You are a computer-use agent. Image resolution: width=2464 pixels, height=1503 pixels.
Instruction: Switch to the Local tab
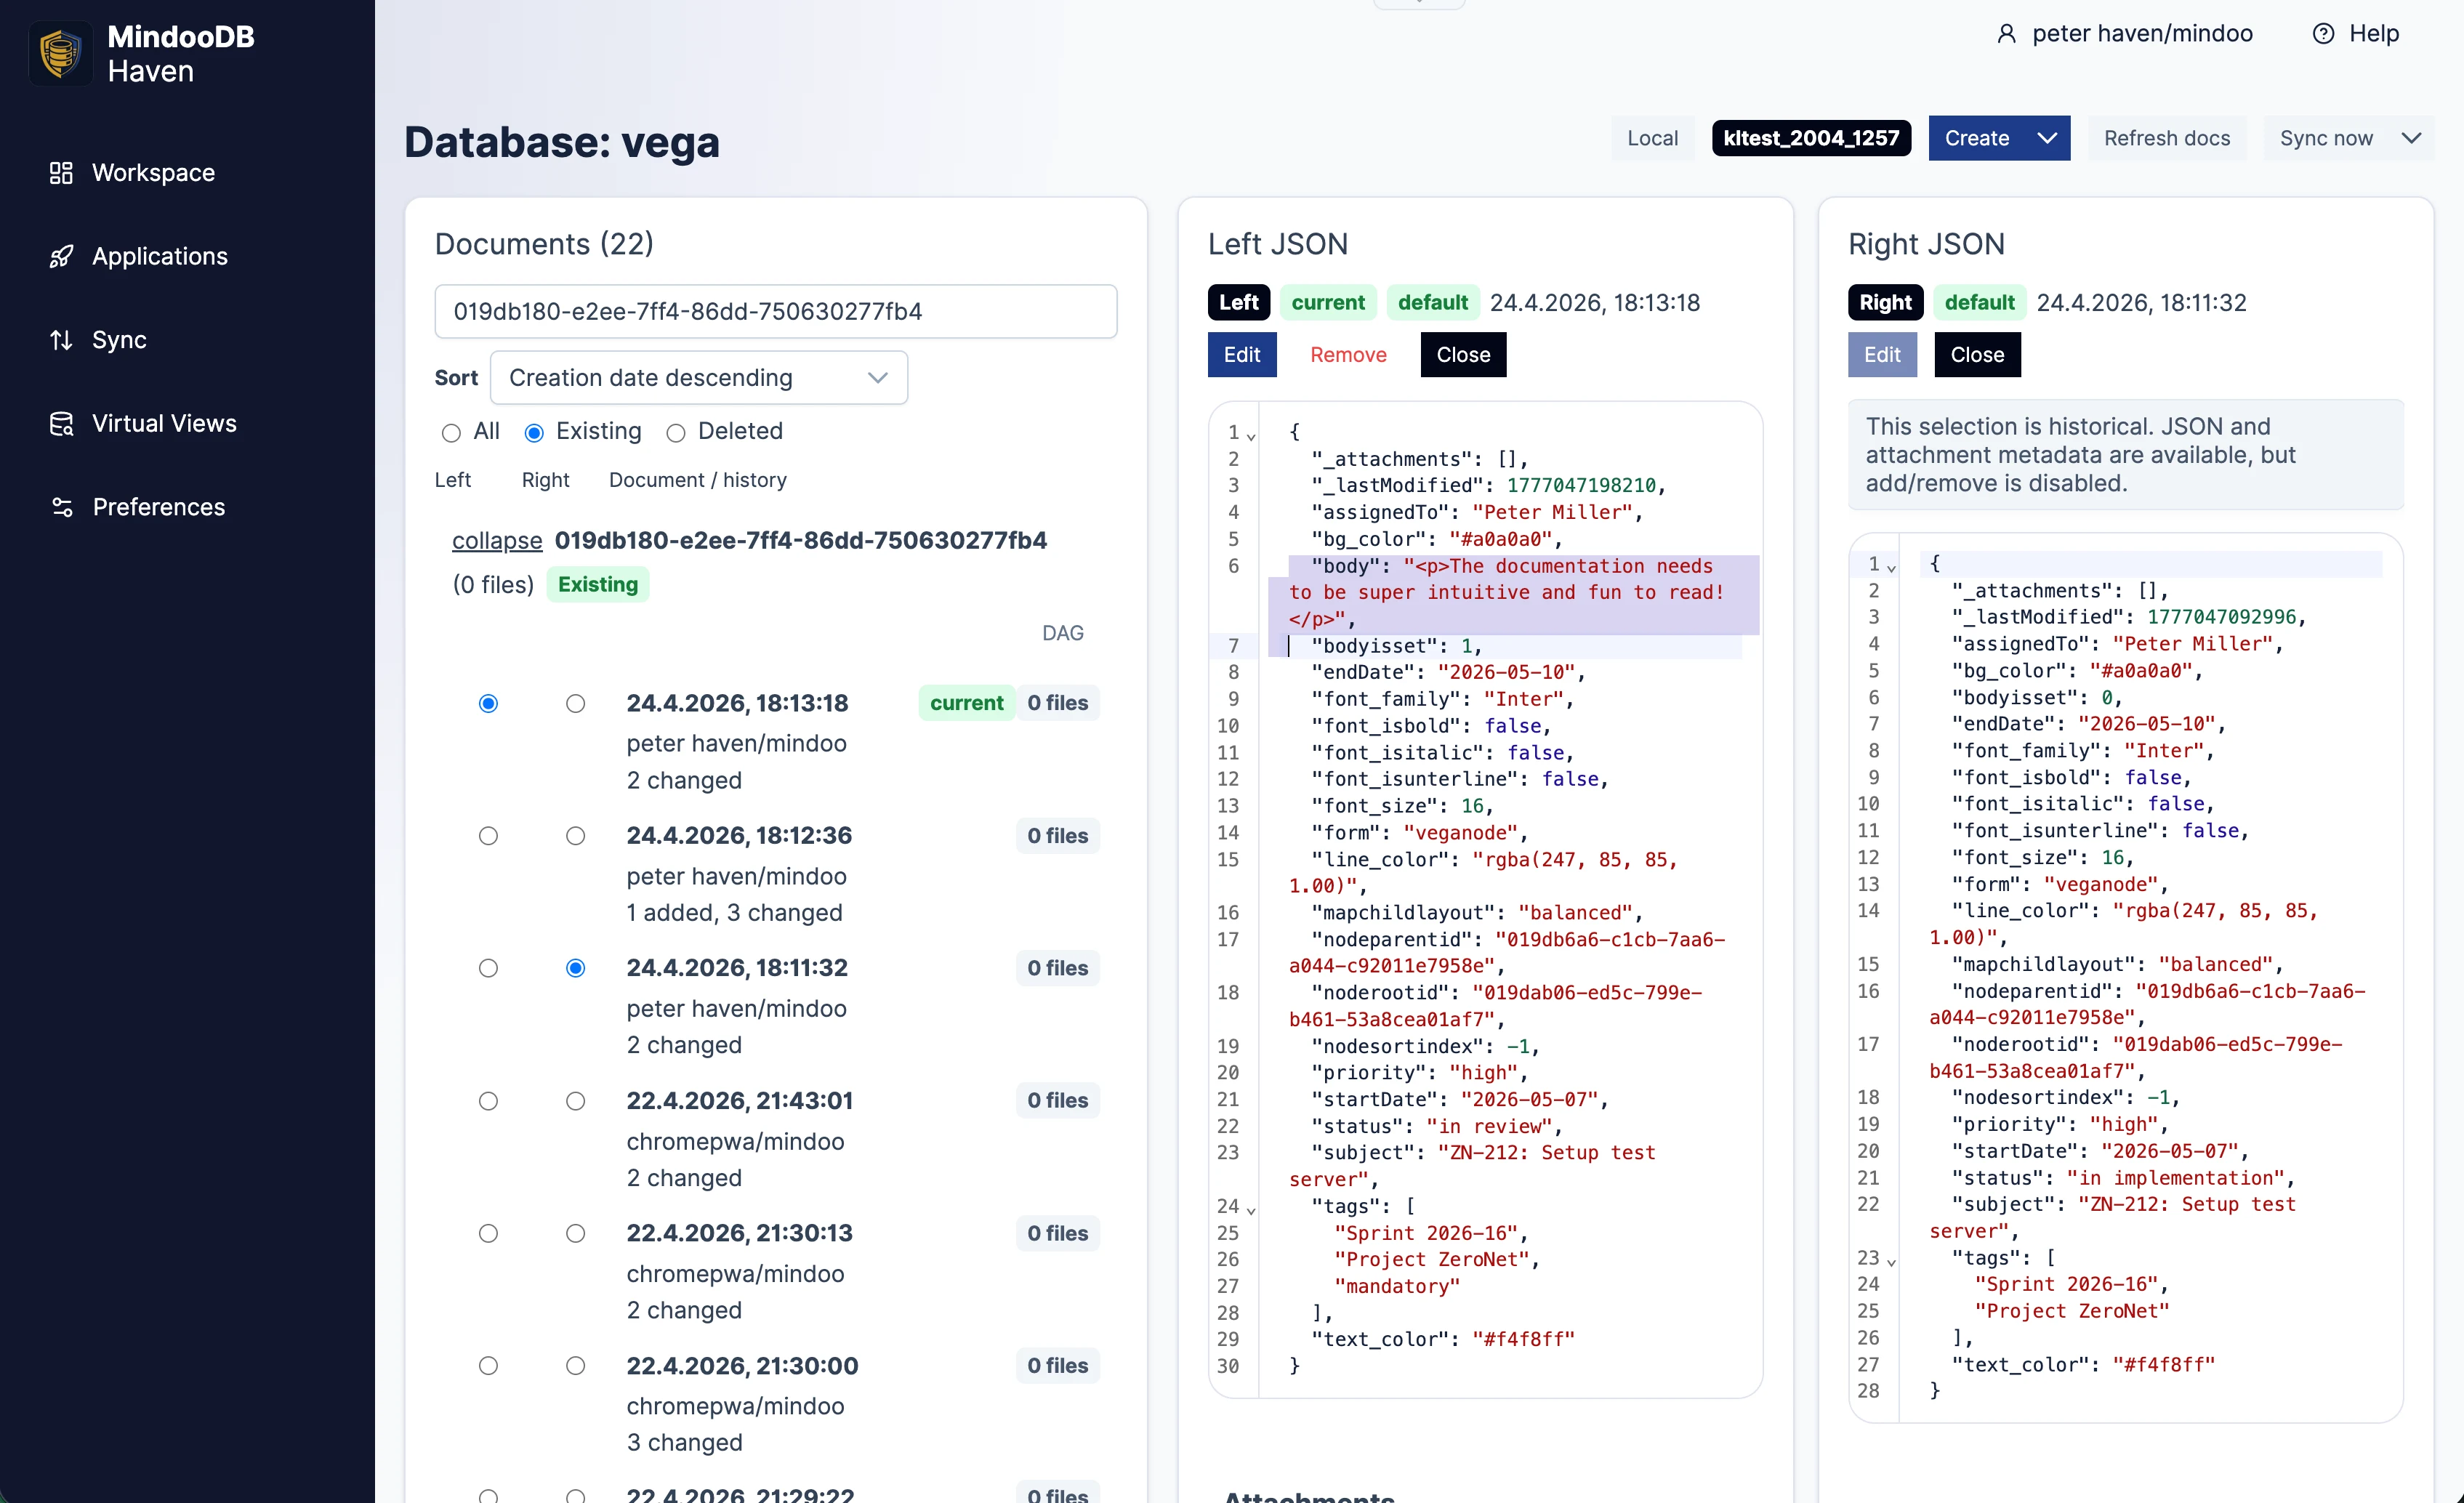point(1652,138)
